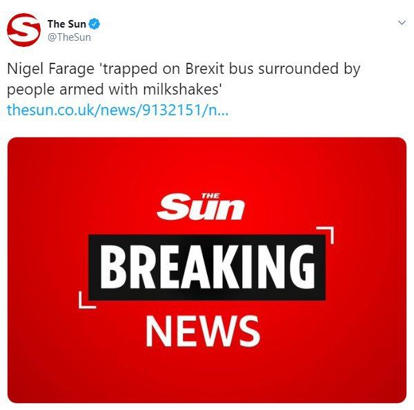Click the white S inside red avatar
Image resolution: width=414 pixels, height=410 pixels.
click(23, 29)
